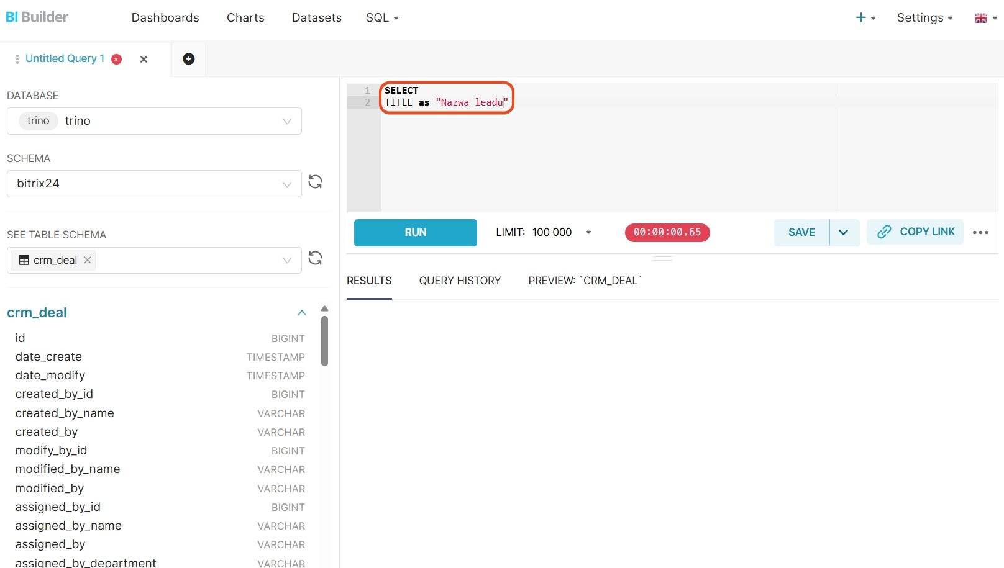
Task: Click the table schema panel scrollbar
Action: point(324,341)
